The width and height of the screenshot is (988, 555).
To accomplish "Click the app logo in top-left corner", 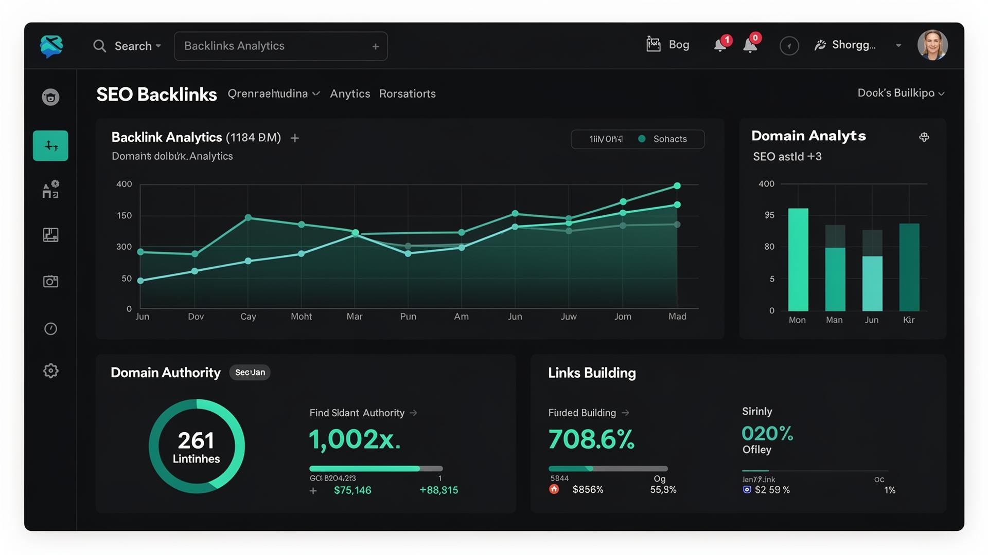I will [51, 46].
